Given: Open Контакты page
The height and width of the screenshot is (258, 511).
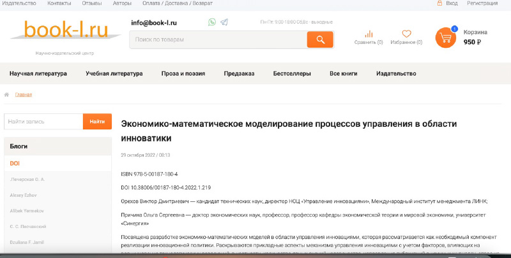Looking at the screenshot, I should click(x=59, y=3).
